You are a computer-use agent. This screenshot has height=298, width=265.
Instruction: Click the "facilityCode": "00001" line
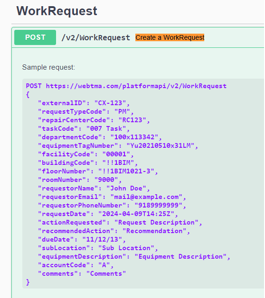86,154
